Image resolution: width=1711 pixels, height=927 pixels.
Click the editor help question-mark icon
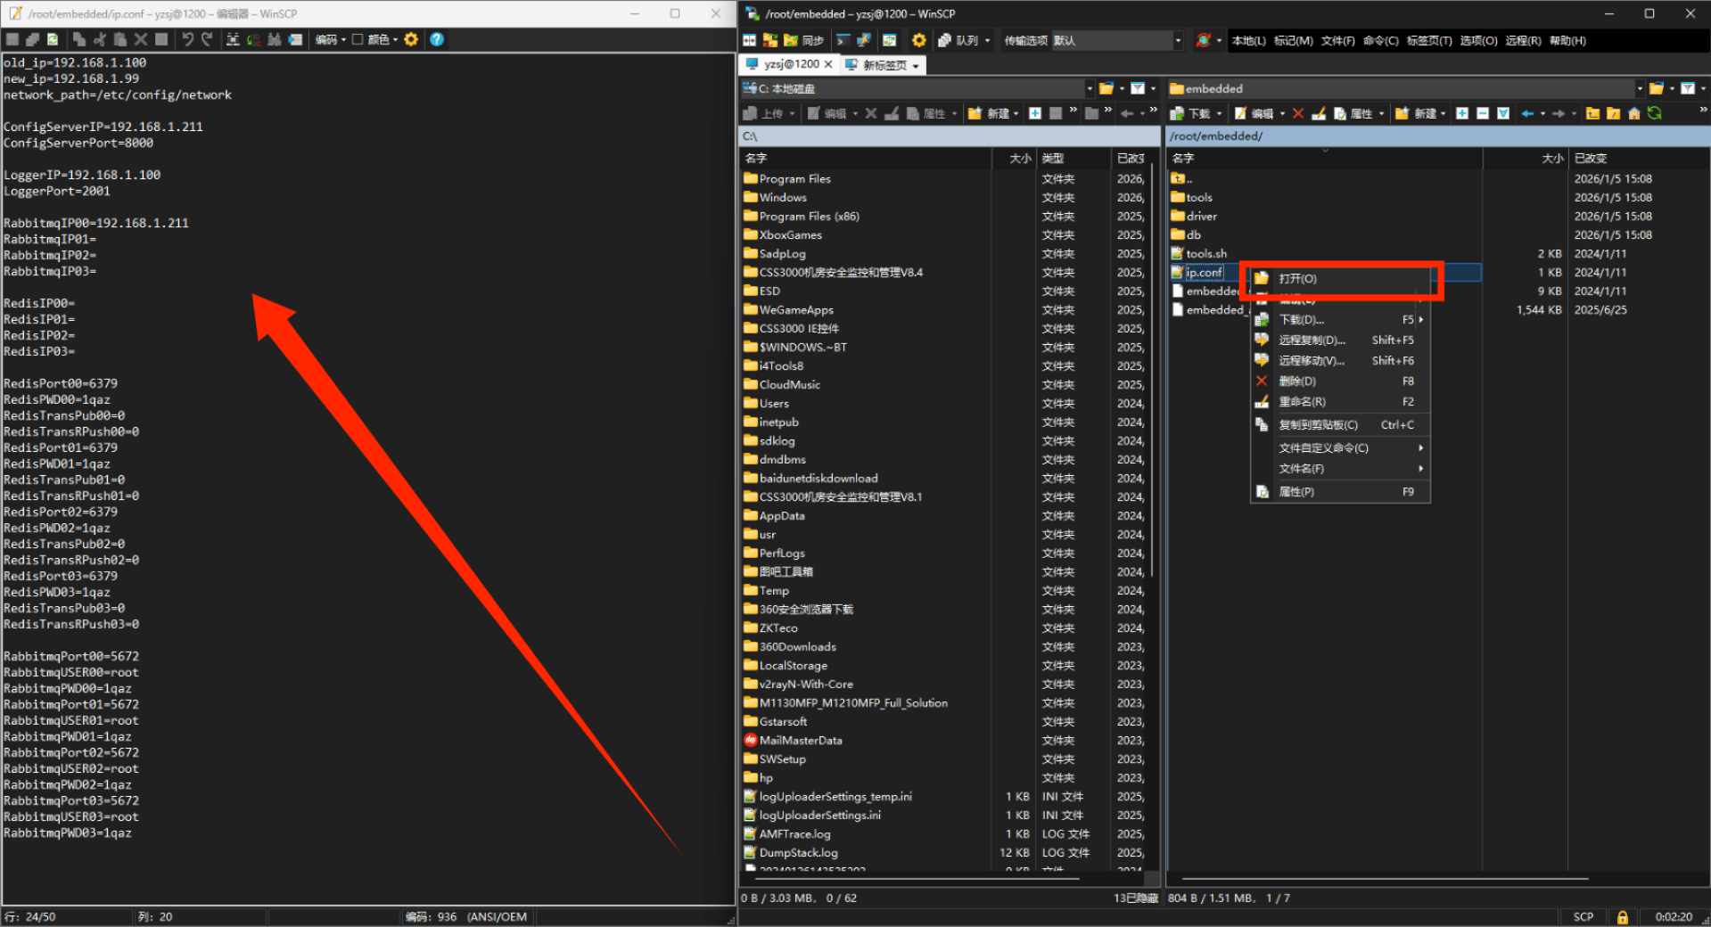coord(437,39)
